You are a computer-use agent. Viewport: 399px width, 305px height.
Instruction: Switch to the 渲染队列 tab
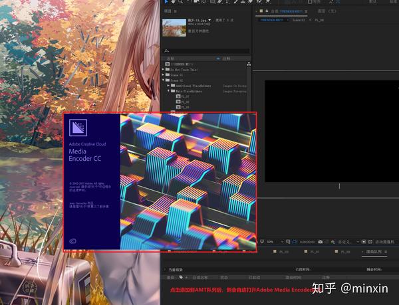point(374,252)
